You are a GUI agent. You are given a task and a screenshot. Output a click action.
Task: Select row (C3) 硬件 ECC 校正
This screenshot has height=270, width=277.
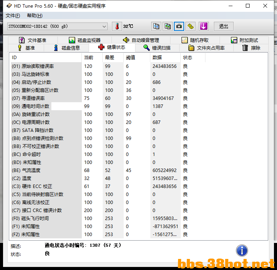108,186
